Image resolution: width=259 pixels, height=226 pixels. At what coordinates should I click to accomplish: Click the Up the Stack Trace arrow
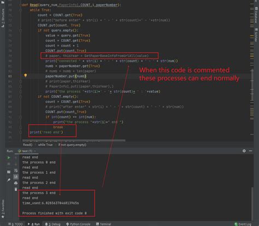click(16, 158)
